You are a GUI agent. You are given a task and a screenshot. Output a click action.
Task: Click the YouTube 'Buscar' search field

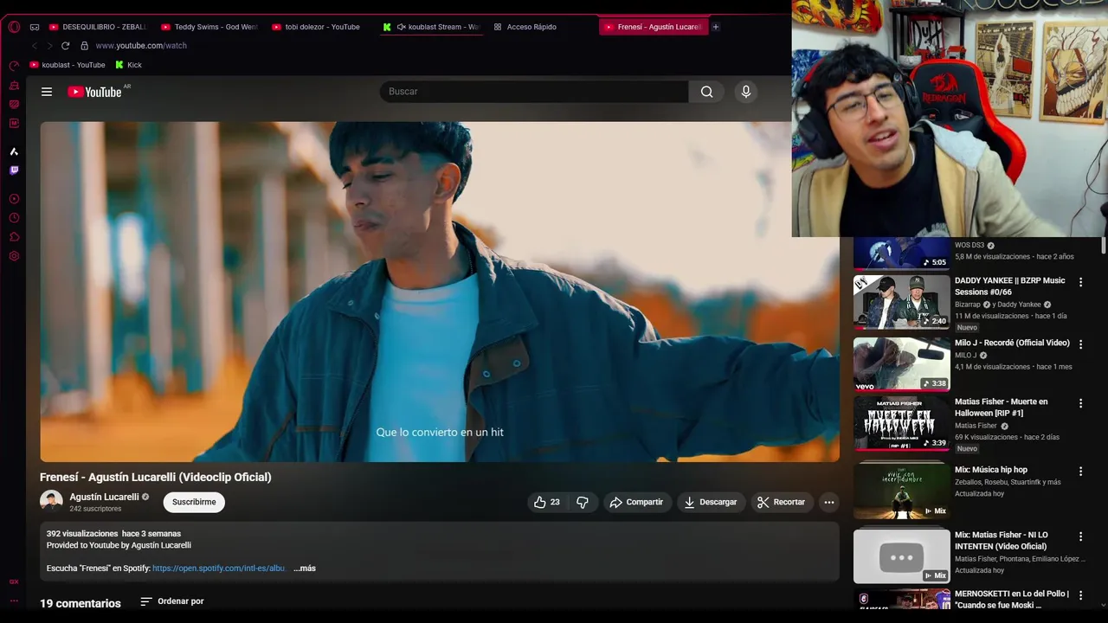[534, 92]
